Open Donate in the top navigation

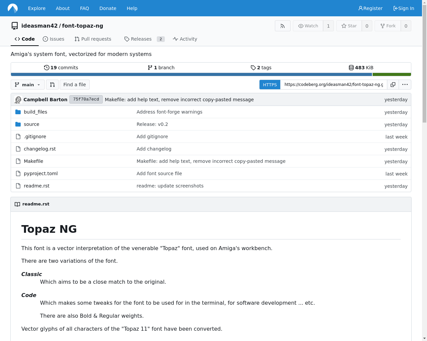(108, 8)
